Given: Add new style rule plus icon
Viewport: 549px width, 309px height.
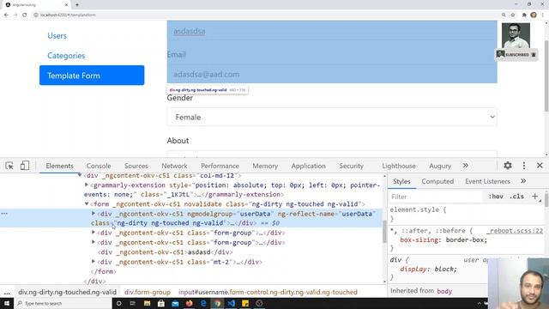Looking at the screenshot, I should click(534, 197).
